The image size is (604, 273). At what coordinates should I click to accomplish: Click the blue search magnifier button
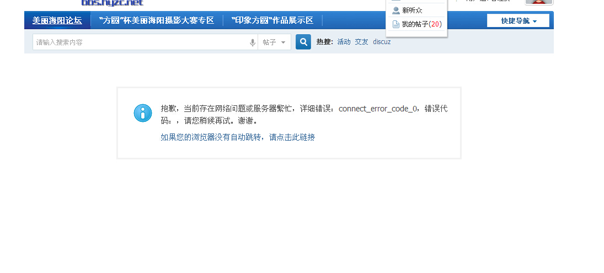[303, 42]
